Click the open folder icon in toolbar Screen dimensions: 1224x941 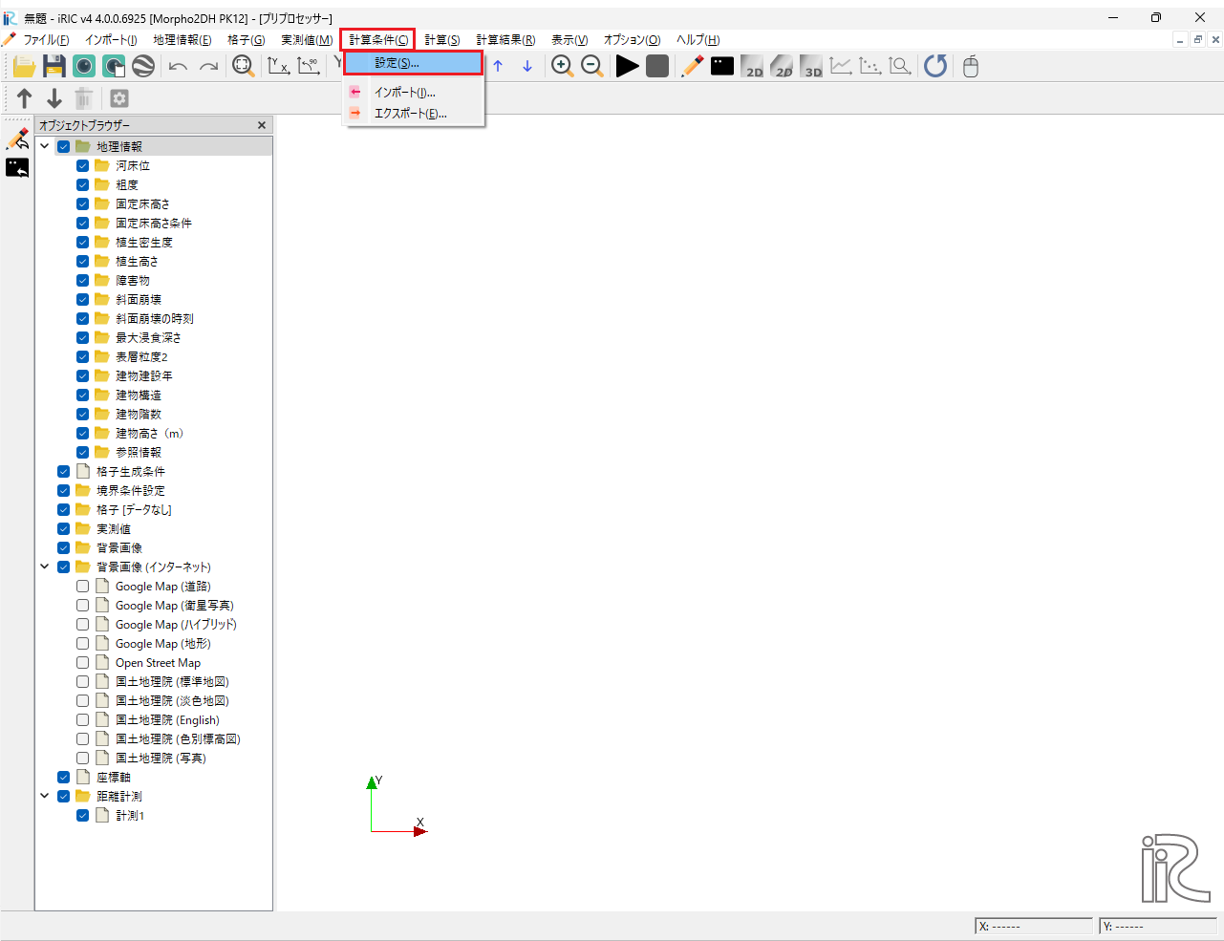tap(24, 66)
